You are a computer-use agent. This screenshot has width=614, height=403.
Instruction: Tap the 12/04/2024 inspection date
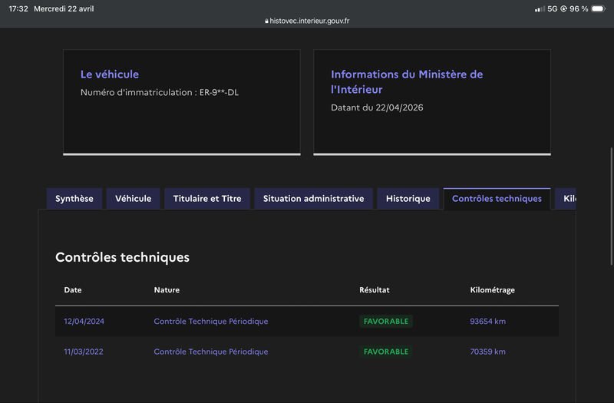tap(84, 321)
